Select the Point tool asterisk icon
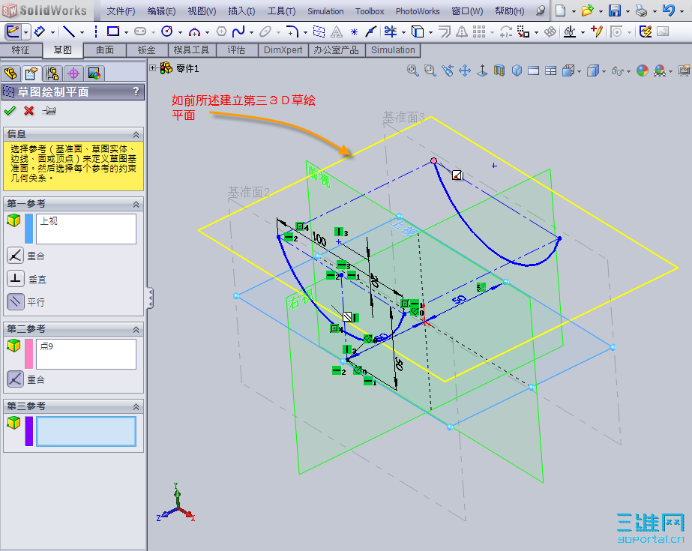This screenshot has height=551, width=692. (x=354, y=31)
